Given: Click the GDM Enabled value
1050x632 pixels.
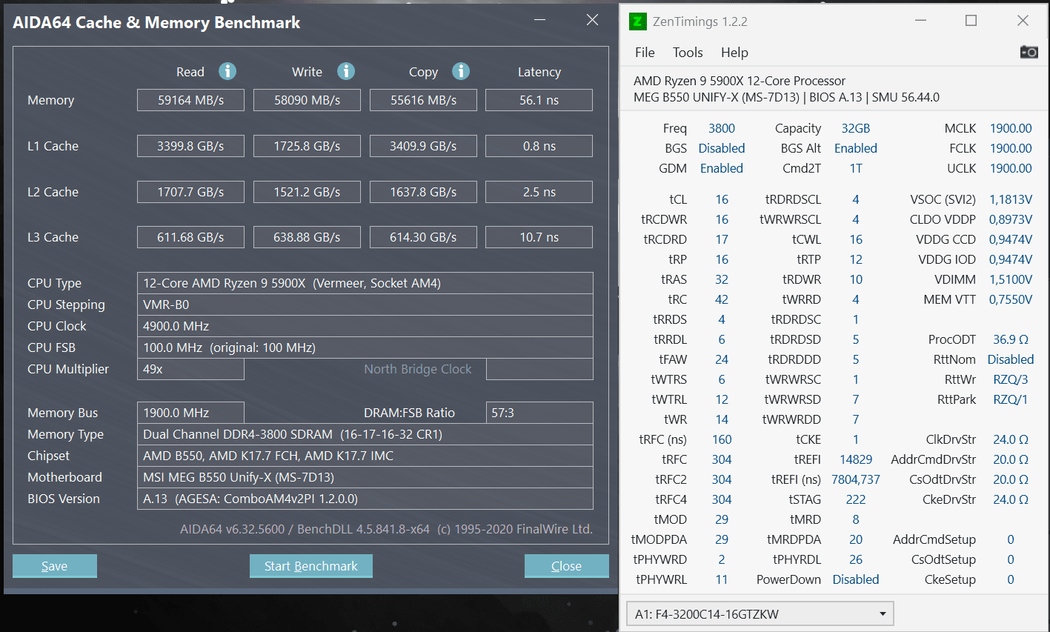Looking at the screenshot, I should [722, 168].
